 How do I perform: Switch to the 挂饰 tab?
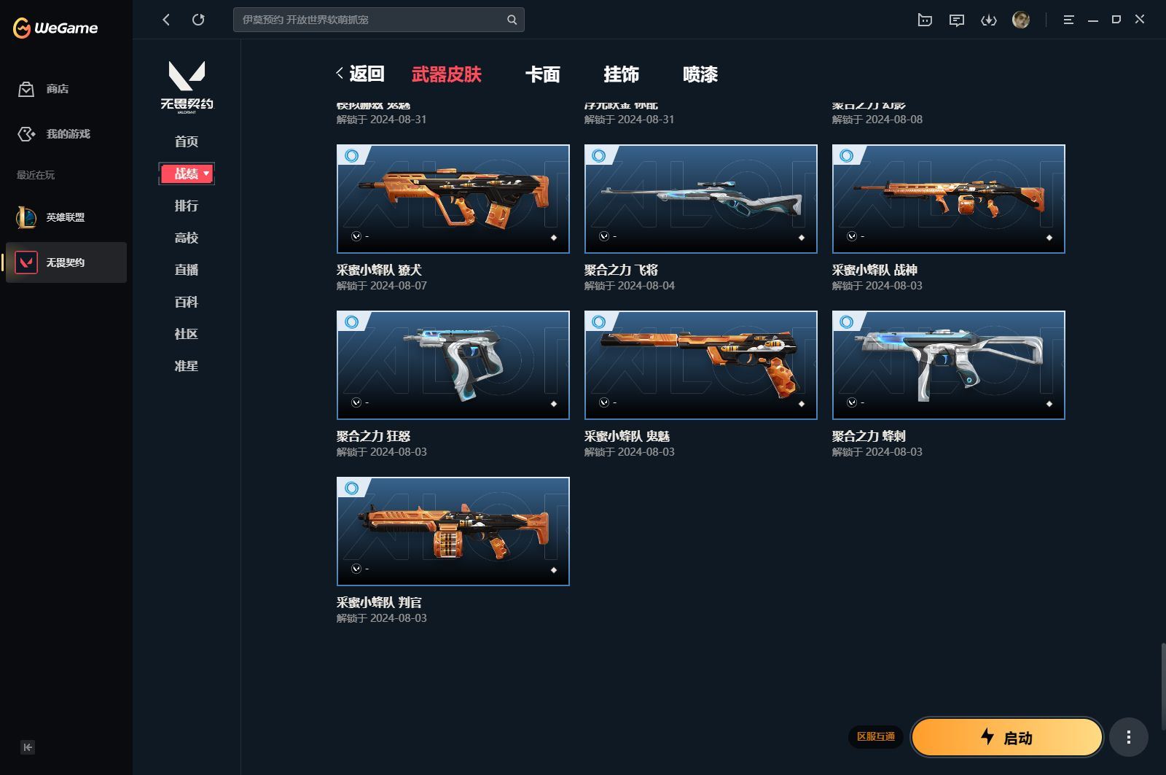tap(623, 74)
